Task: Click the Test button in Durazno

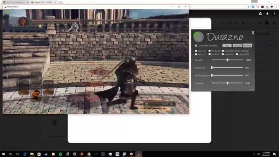Action: (x=227, y=45)
